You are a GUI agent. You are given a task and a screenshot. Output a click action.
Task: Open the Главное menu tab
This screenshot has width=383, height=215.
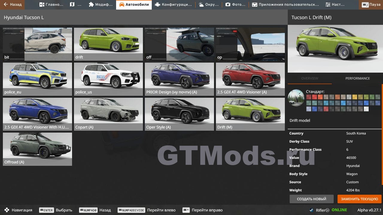click(x=51, y=5)
